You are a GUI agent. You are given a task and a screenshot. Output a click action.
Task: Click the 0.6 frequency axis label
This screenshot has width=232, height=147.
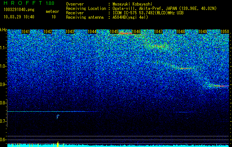(3, 140)
